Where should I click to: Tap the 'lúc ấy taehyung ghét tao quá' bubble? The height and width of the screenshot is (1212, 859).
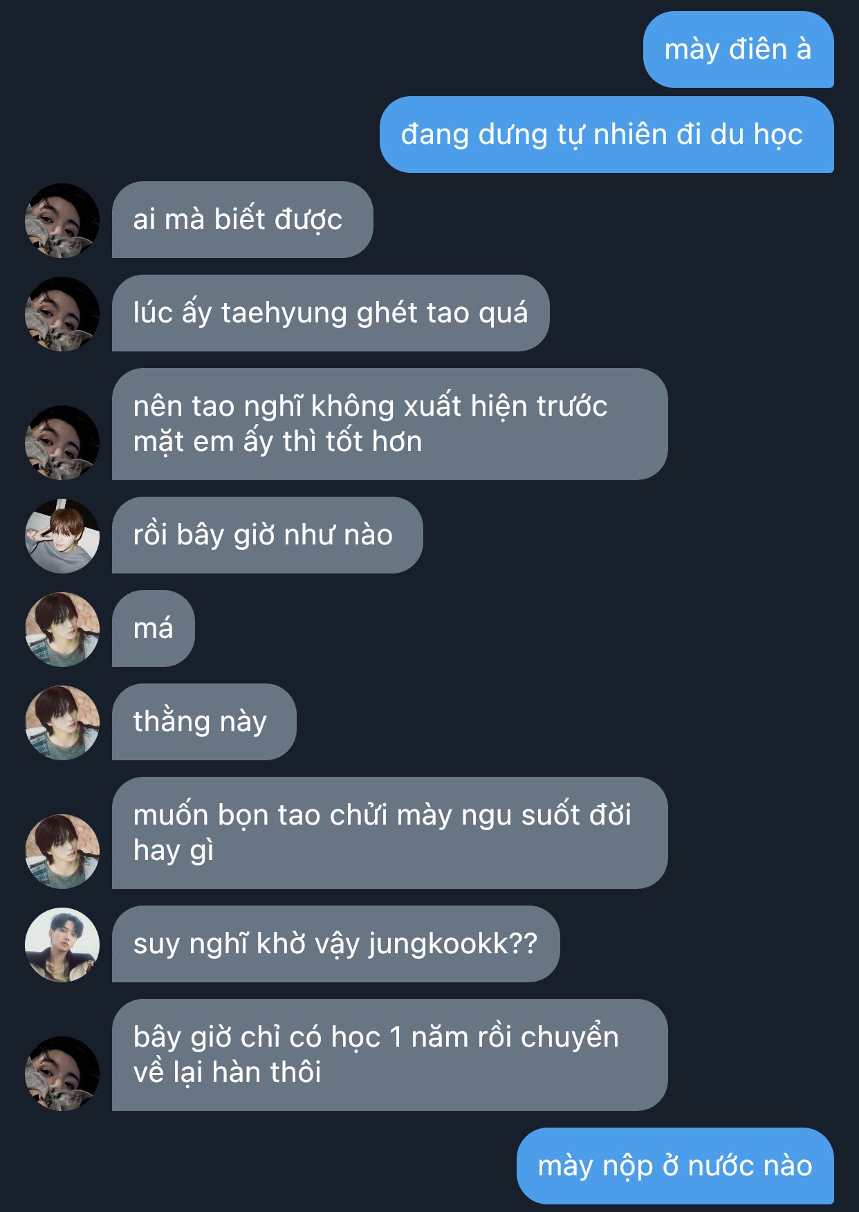point(331,313)
